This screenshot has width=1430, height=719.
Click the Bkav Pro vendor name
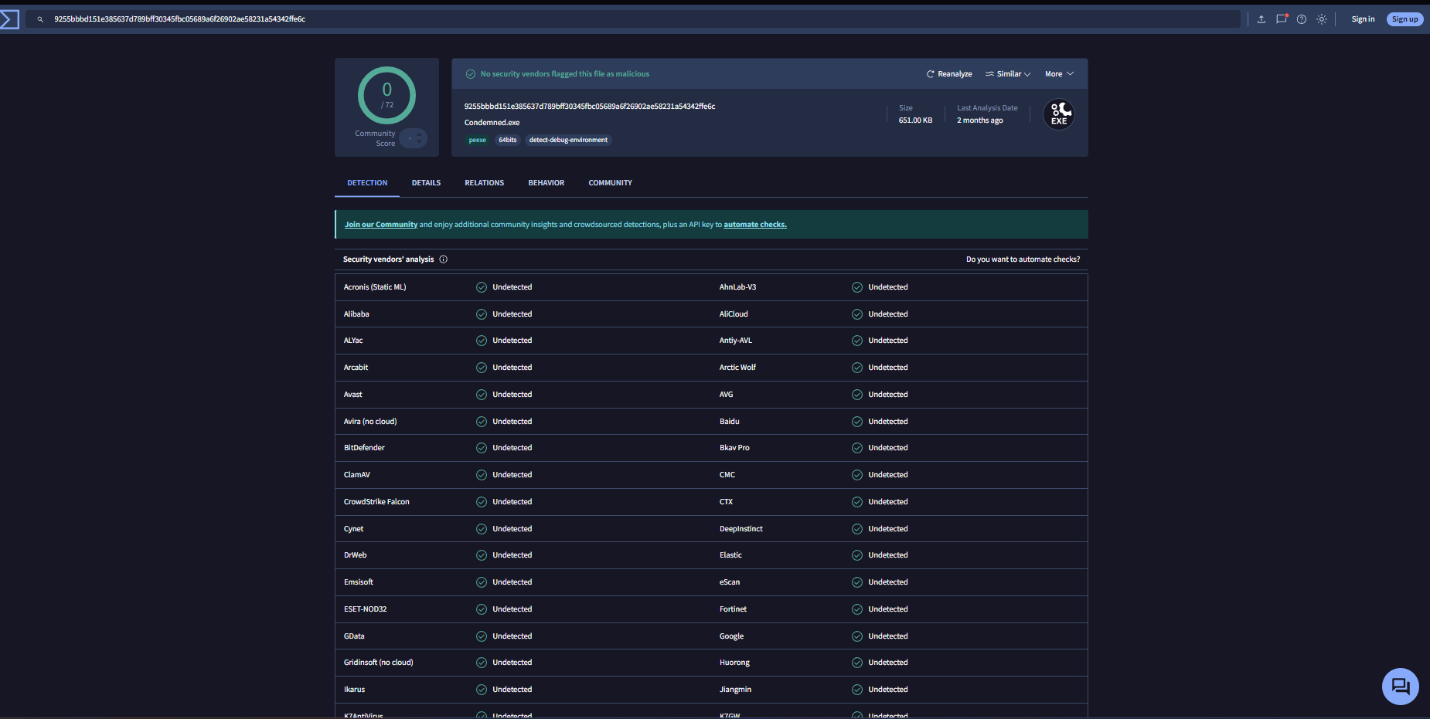click(x=734, y=448)
